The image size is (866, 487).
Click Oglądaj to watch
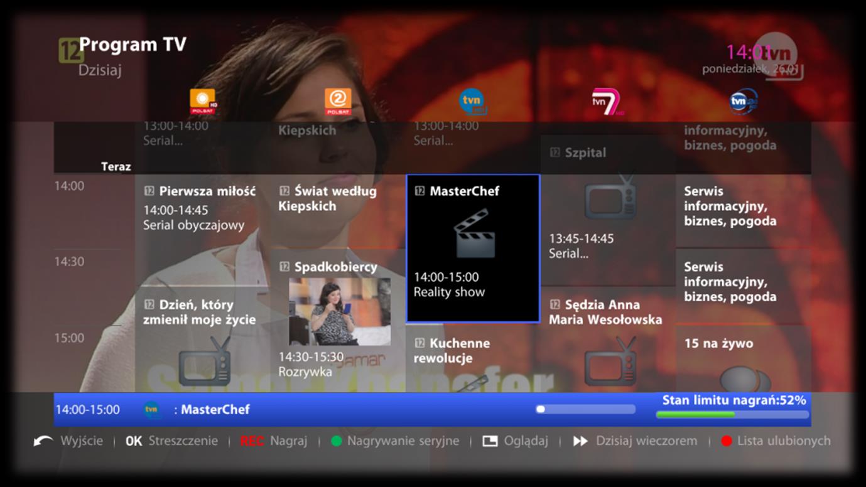[526, 441]
